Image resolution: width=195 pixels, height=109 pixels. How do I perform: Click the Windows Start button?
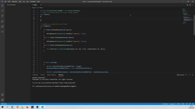pyautogui.click(x=2, y=107)
